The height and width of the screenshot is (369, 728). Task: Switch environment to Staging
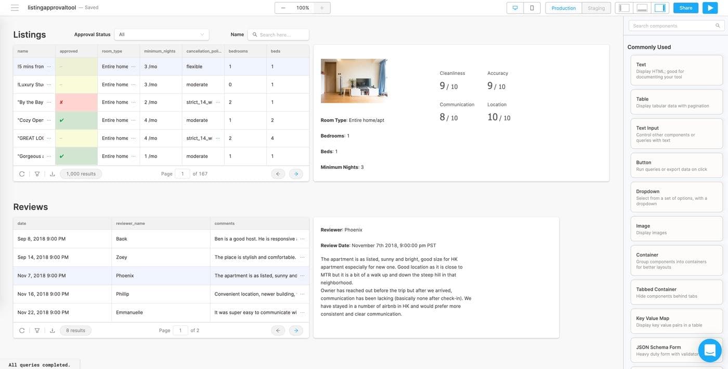[x=596, y=8]
